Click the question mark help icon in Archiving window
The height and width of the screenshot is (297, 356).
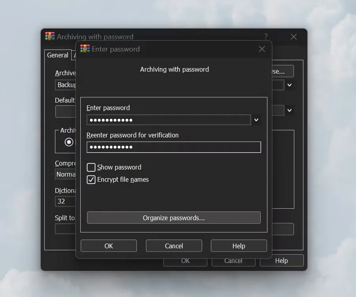266,36
